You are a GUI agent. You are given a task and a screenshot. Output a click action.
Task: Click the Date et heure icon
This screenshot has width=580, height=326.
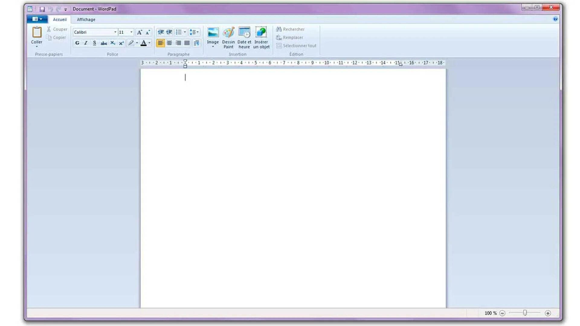244,33
